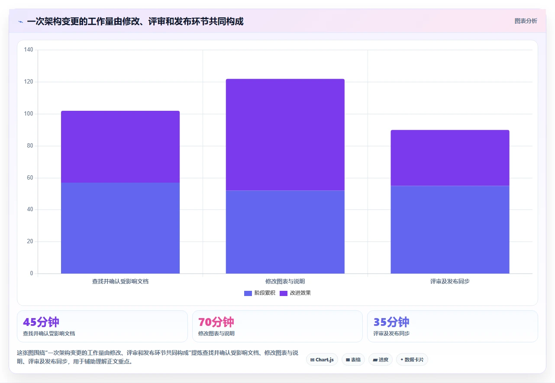The height and width of the screenshot is (383, 555).
Task: Click the y-axis value 80
Action: 30,146
